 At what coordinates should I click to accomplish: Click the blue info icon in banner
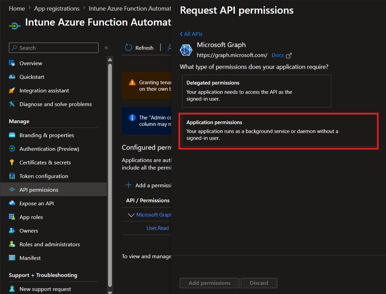coord(132,117)
